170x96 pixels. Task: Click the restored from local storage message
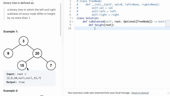99,93
